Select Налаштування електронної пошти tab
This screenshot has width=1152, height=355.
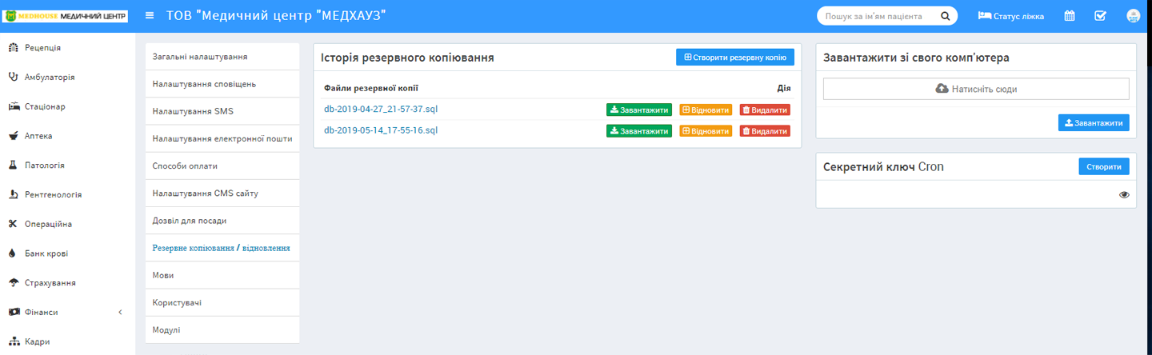coord(222,138)
